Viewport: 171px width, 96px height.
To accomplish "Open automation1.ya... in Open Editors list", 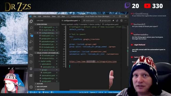I will click(47, 44).
